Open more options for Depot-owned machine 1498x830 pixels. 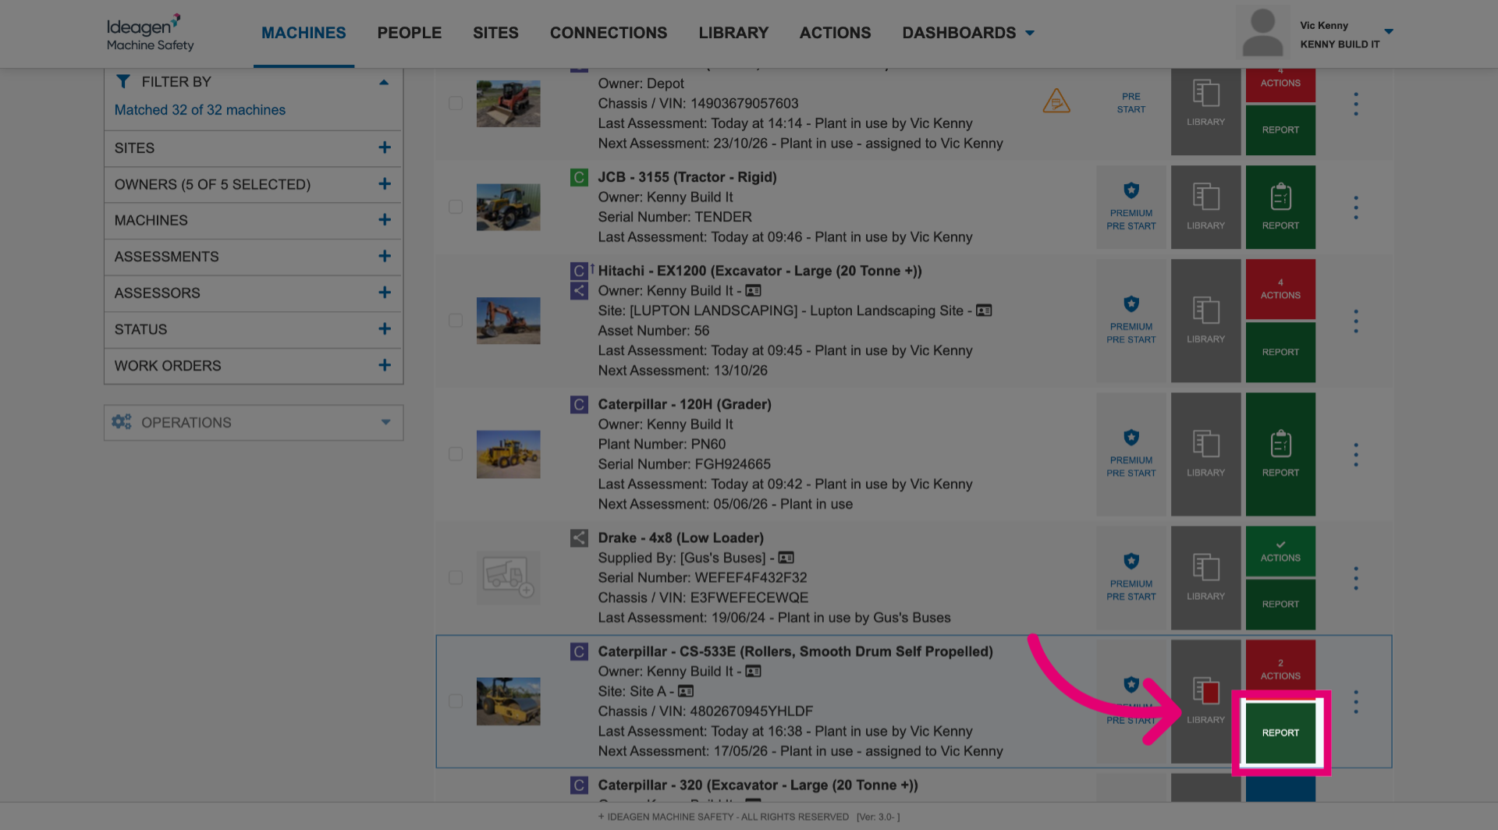coord(1356,104)
